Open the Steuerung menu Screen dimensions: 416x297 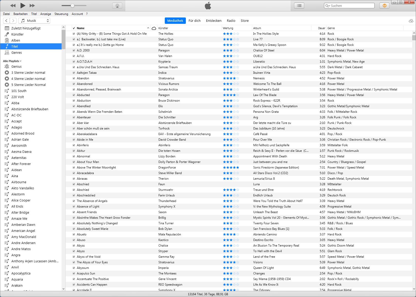[61, 14]
